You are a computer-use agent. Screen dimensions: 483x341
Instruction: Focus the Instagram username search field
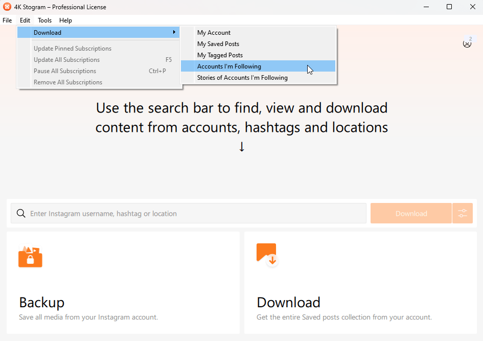point(189,213)
